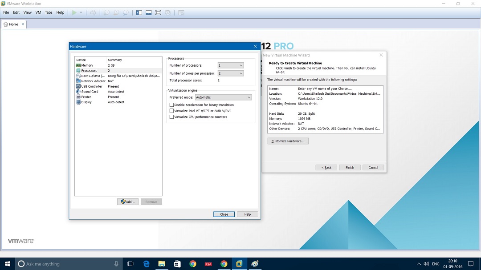Select the Memory device row

(x=118, y=65)
